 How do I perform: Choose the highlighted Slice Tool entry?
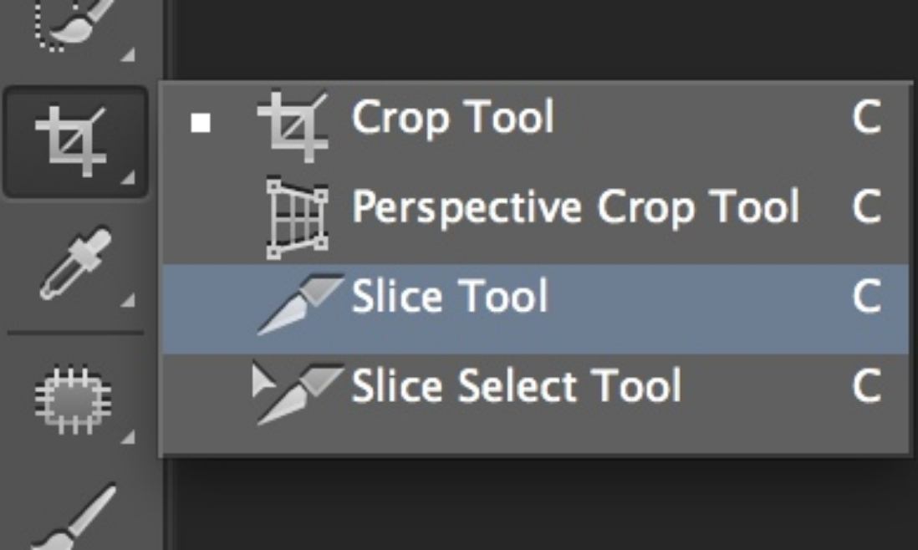pos(536,308)
